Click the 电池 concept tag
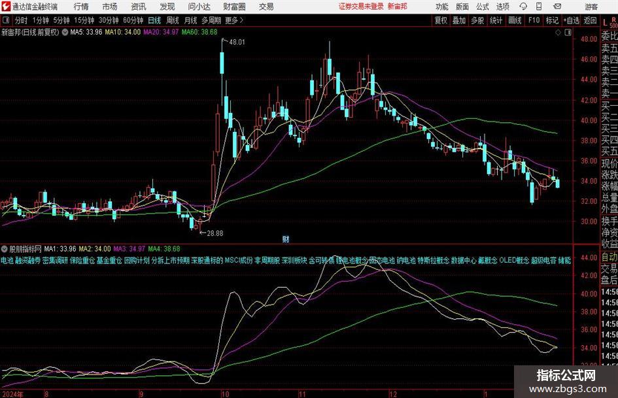The width and height of the screenshot is (618, 398). coord(7,260)
